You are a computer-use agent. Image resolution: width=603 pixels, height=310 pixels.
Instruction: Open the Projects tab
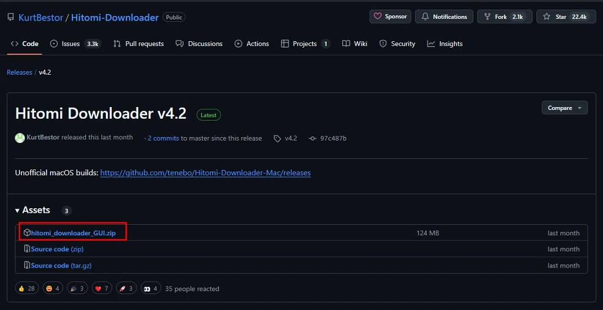point(306,44)
